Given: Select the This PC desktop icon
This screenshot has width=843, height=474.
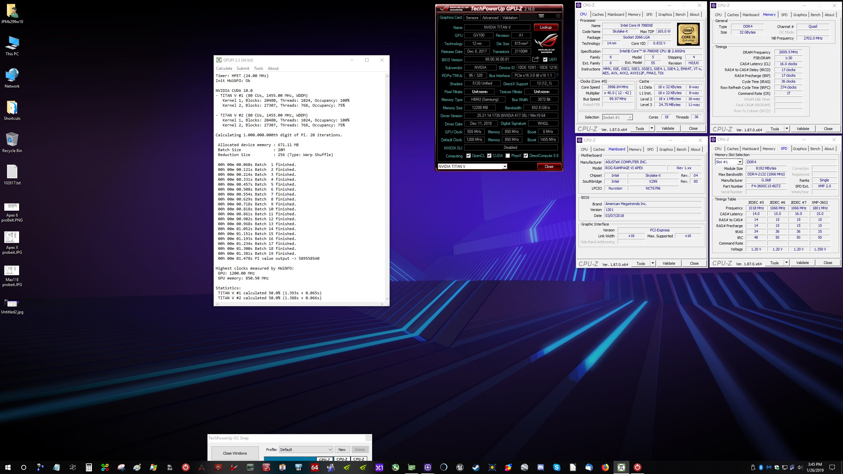Looking at the screenshot, I should pos(12,46).
